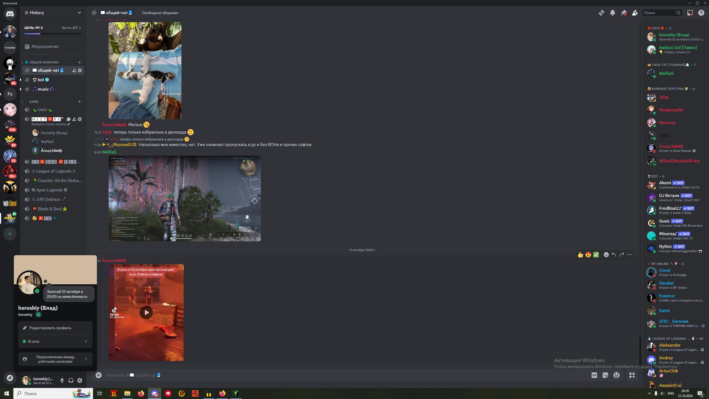Open WaRiaS member in member list

tap(674, 73)
